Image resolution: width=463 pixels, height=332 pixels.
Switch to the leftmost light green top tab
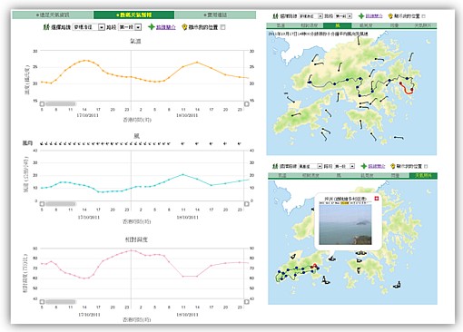53,15
